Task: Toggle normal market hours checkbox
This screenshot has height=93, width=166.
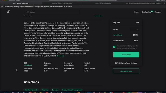Action: 114,47
